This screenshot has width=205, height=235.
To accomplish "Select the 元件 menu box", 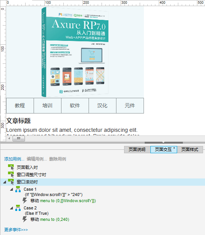I will (x=130, y=105).
